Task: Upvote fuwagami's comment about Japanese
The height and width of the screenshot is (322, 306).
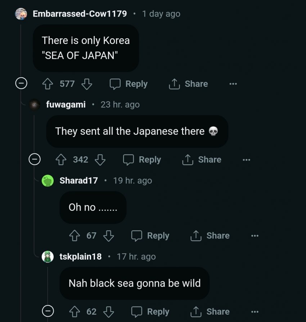Action: coord(61,160)
